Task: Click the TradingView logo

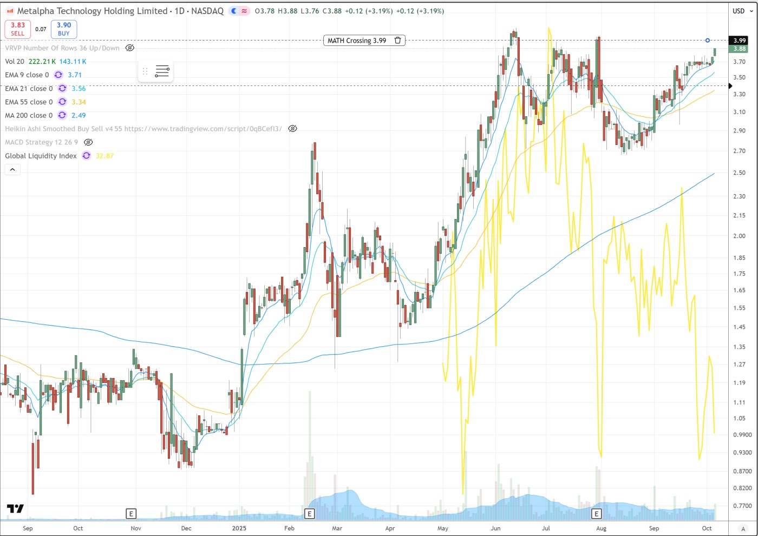Action: point(15,509)
